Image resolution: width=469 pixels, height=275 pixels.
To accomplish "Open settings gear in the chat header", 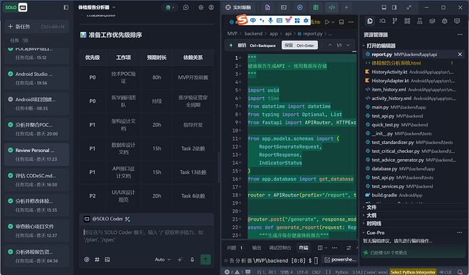I will pyautogui.click(x=201, y=7).
